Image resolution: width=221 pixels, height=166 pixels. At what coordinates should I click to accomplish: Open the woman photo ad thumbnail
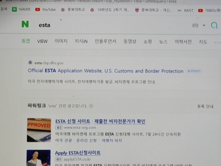pos(39,158)
